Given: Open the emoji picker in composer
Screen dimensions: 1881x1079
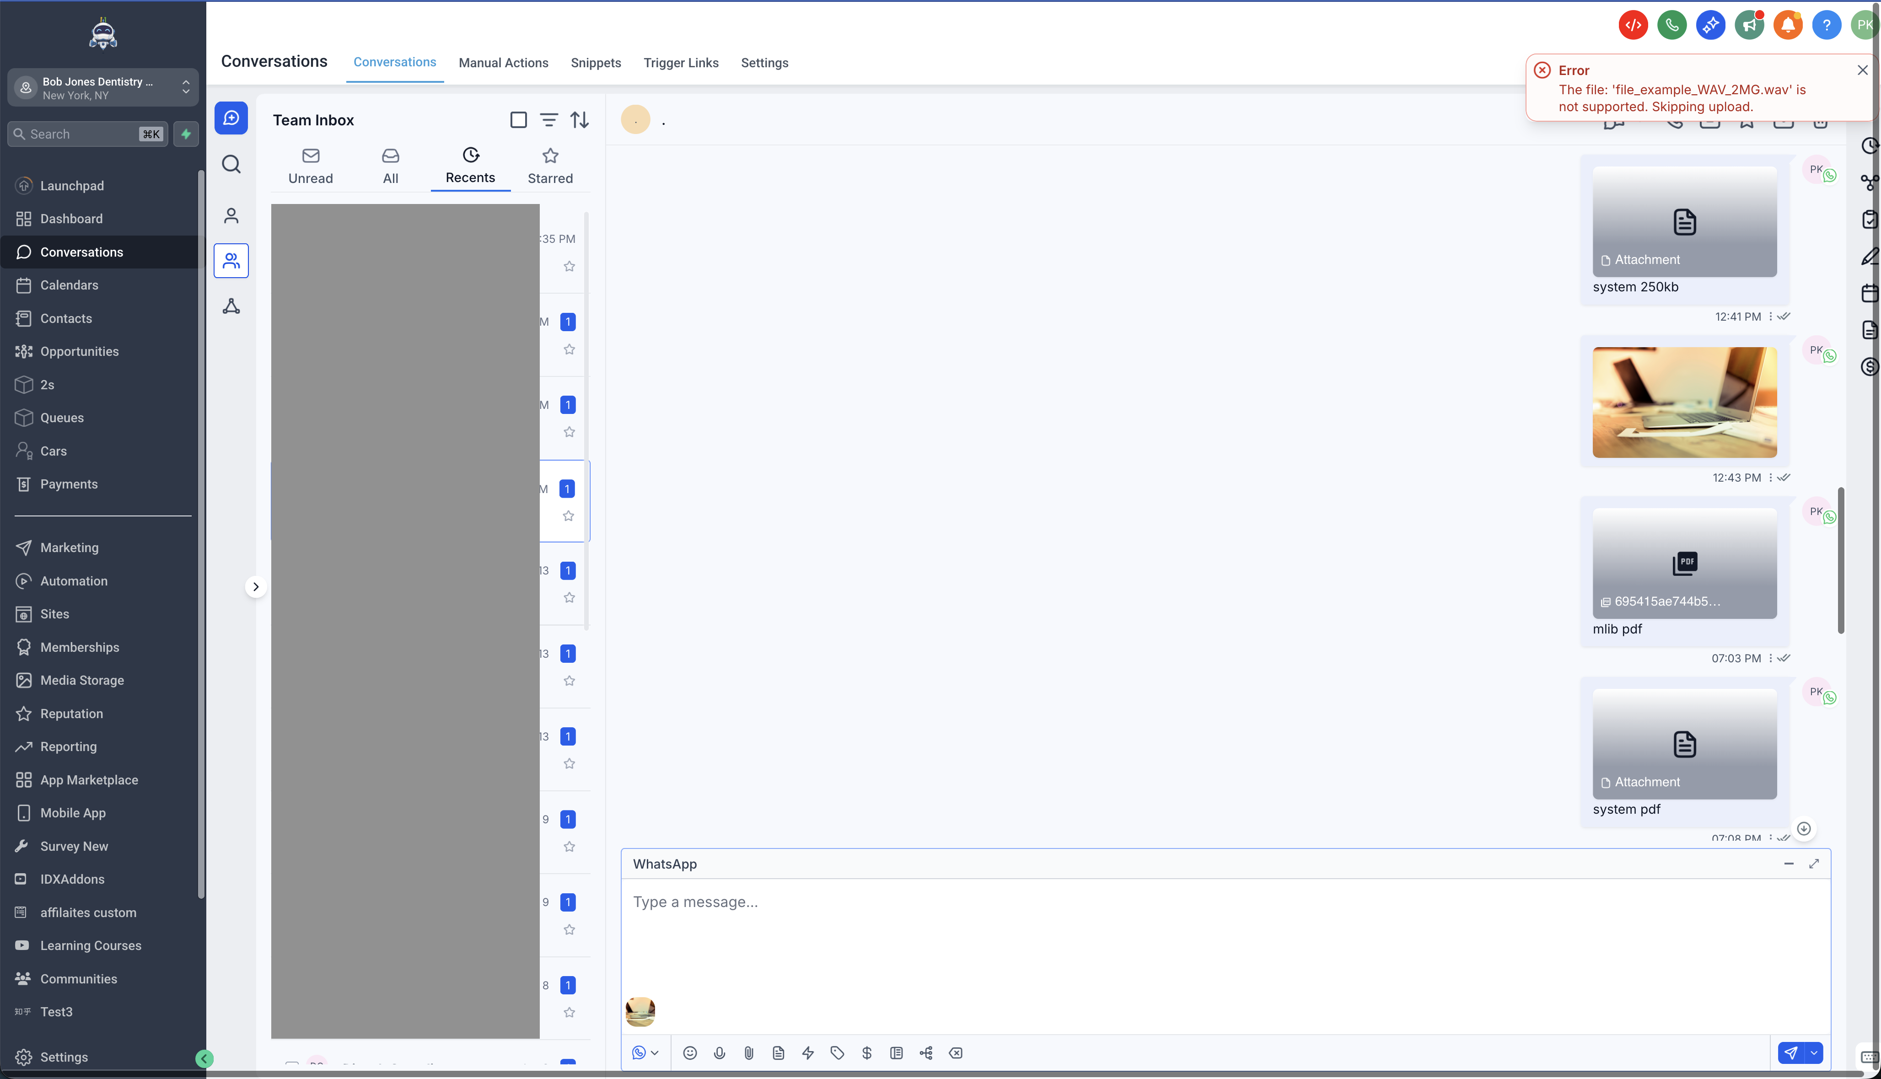Looking at the screenshot, I should (x=689, y=1053).
